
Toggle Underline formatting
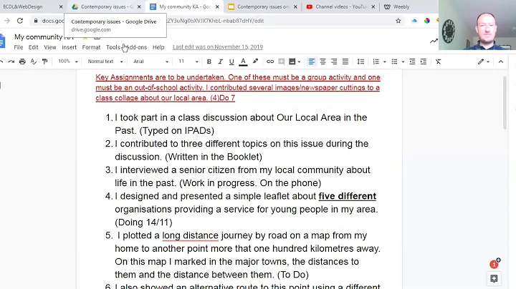(x=231, y=62)
